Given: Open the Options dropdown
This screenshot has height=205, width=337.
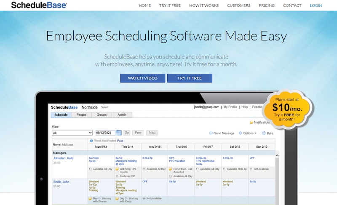Looking at the screenshot, I should coord(249,133).
